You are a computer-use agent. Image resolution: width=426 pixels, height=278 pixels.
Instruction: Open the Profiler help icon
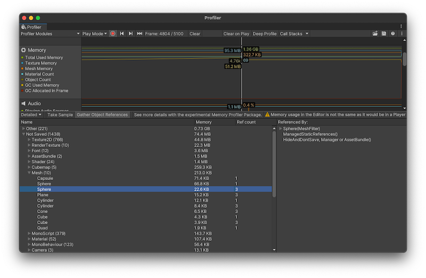pyautogui.click(x=393, y=34)
